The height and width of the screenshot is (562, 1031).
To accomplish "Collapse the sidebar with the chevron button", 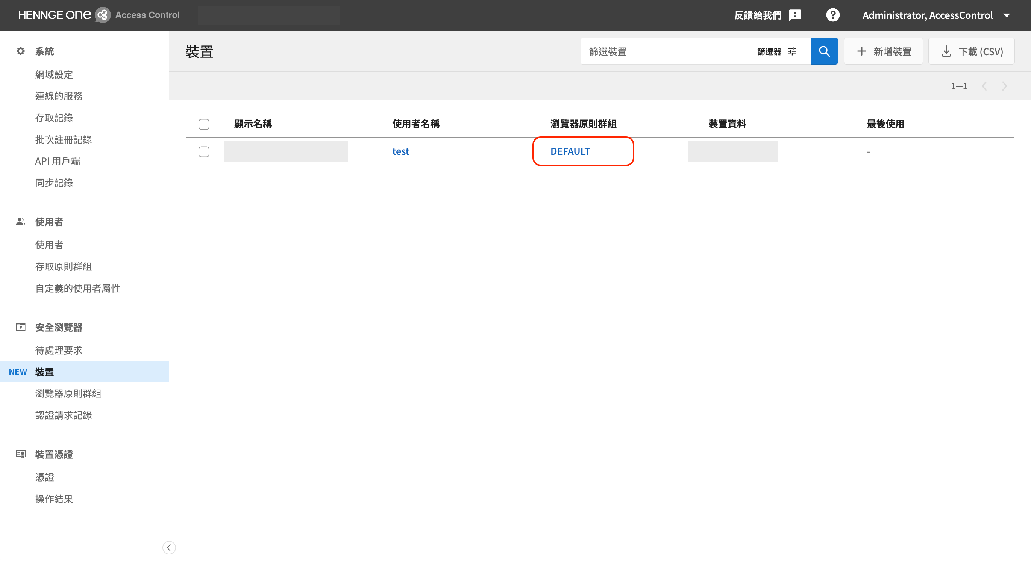I will click(169, 548).
